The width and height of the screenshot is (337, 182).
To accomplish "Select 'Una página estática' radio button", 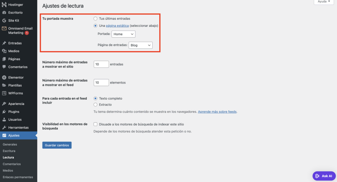I will [95, 26].
